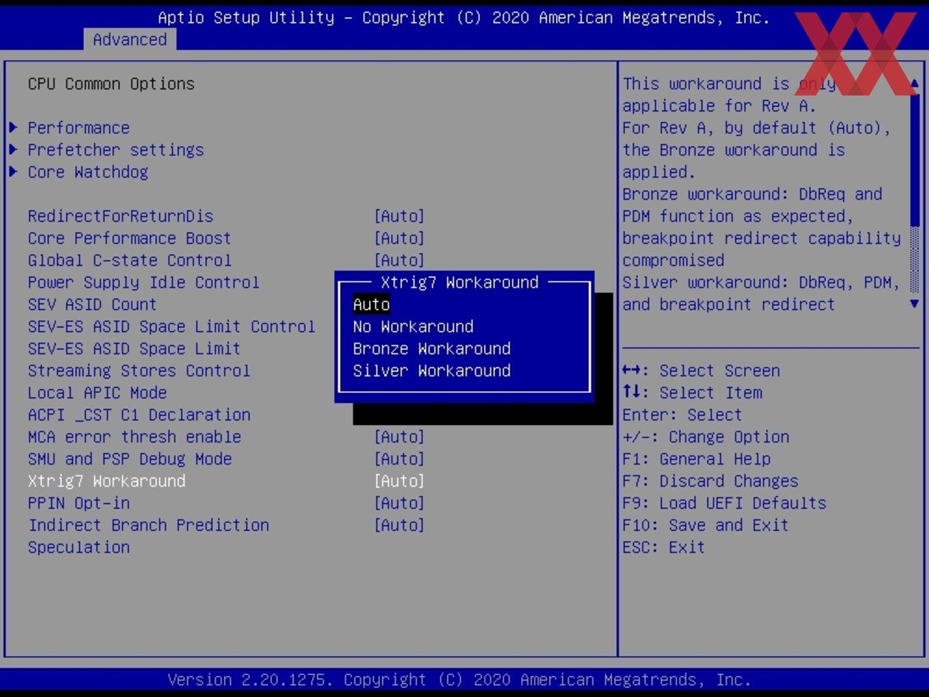Select Core Performance Boost label
This screenshot has height=697, width=929.
click(129, 238)
